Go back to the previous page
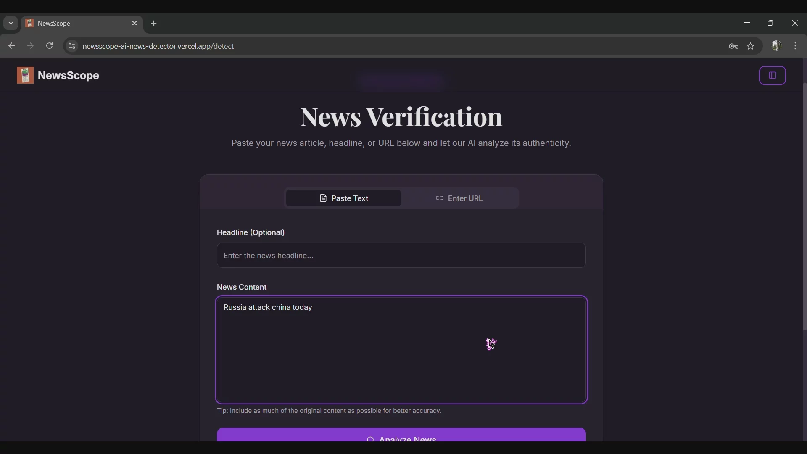 pyautogui.click(x=11, y=46)
